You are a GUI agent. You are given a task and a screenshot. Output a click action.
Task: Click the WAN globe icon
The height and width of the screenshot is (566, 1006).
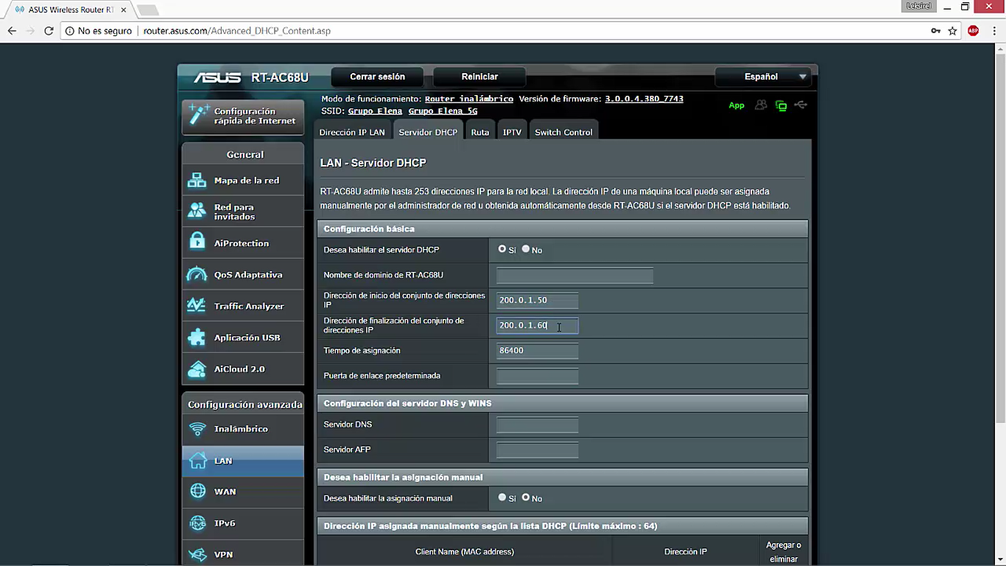pos(197,492)
